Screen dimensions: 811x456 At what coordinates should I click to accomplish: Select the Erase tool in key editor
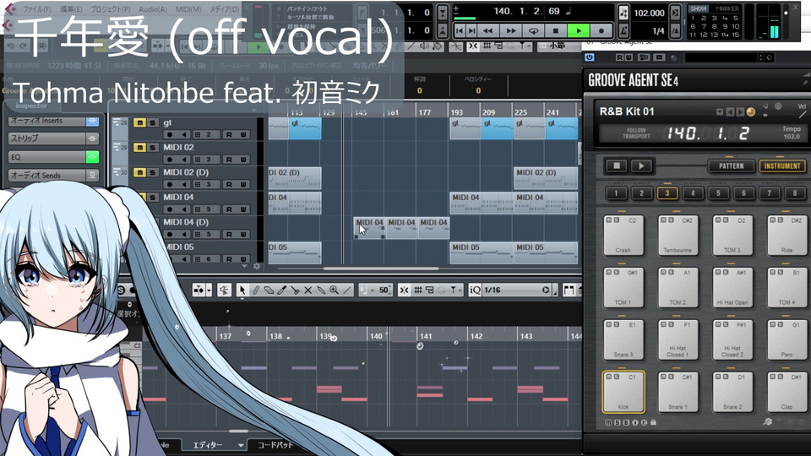point(269,290)
